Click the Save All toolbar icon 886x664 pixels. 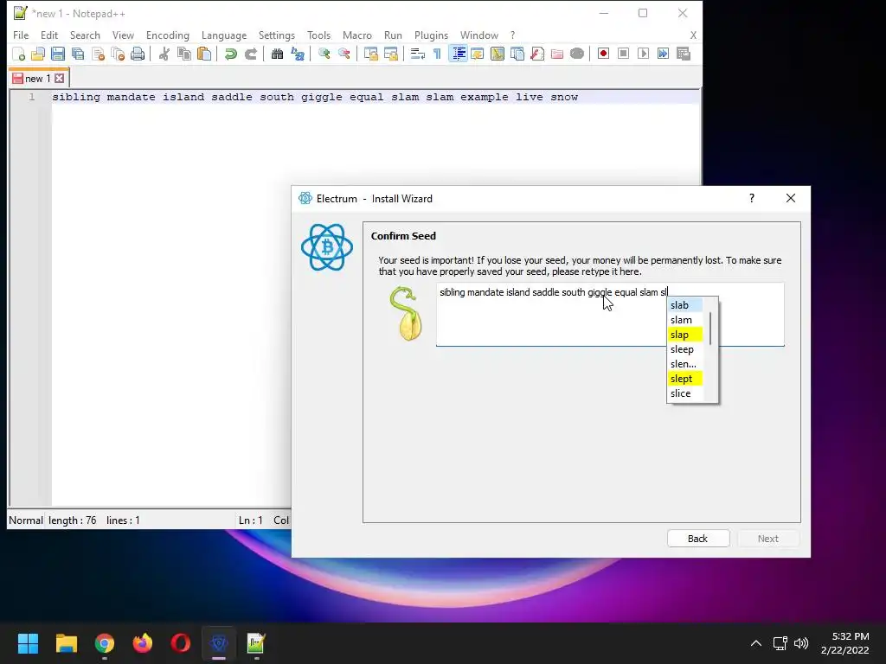point(78,54)
